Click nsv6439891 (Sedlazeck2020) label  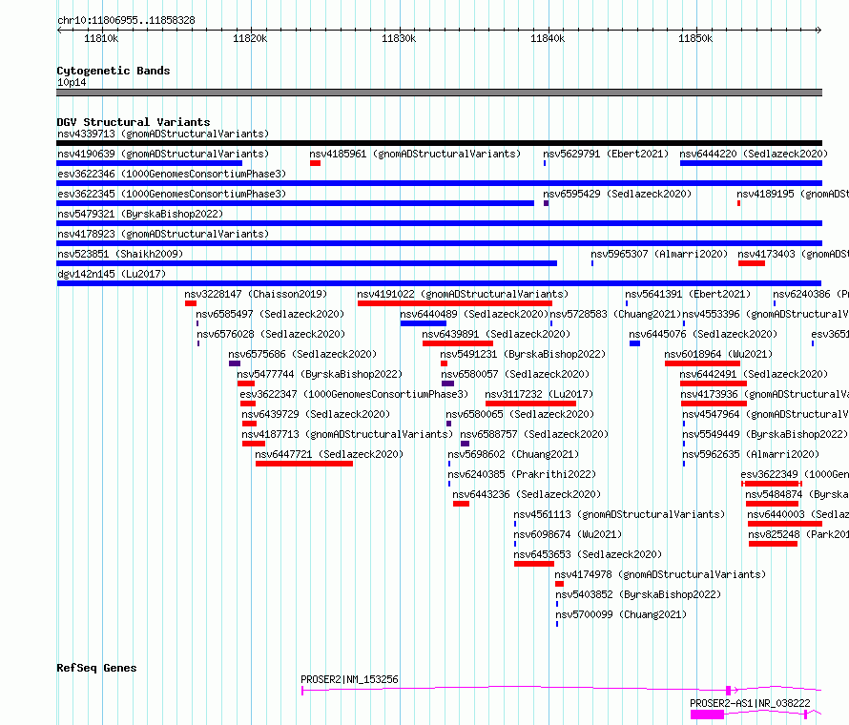pos(496,334)
